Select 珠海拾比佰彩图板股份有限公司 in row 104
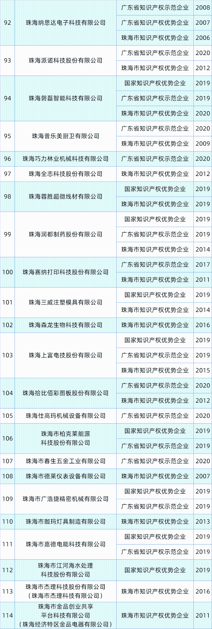The height and width of the screenshot is (629, 212). 65,393
